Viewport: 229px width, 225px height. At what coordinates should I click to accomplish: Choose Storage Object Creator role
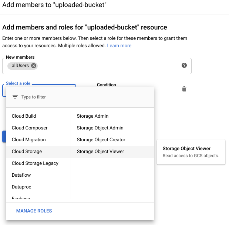(101, 140)
